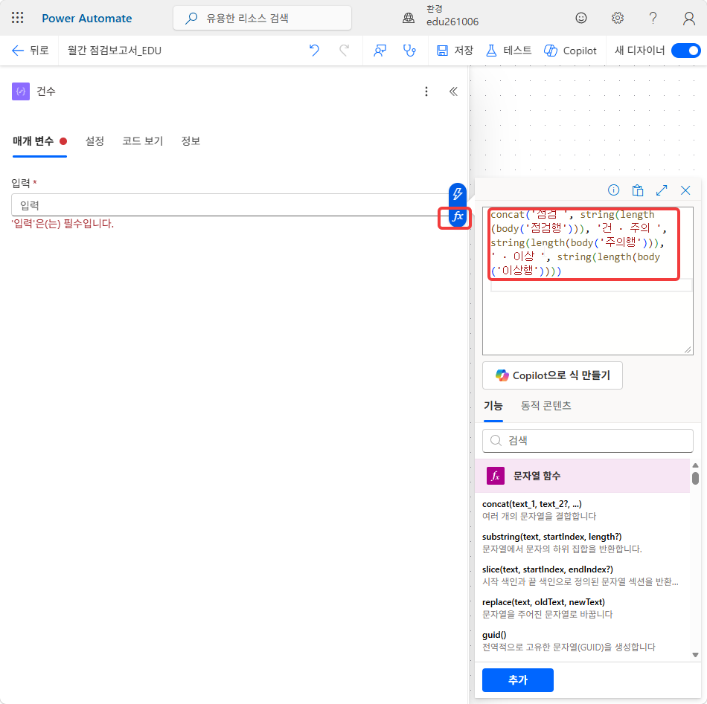Click the flow name 월간 점검보고서_EDU

[115, 51]
